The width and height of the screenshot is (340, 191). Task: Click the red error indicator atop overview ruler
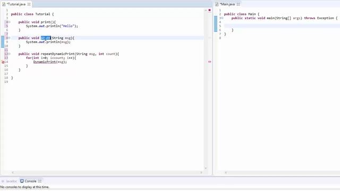(209, 10)
